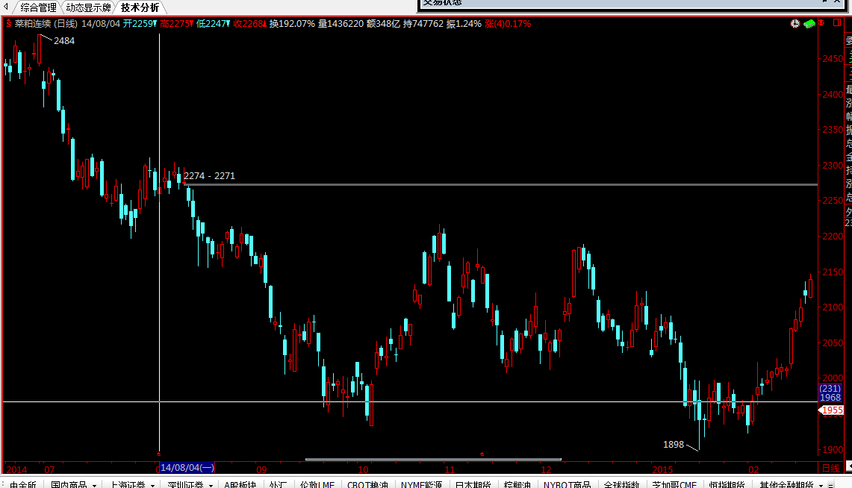The image size is (852, 488).
Task: Click the red marker on the bottom scrollbar
Action: pyautogui.click(x=482, y=454)
